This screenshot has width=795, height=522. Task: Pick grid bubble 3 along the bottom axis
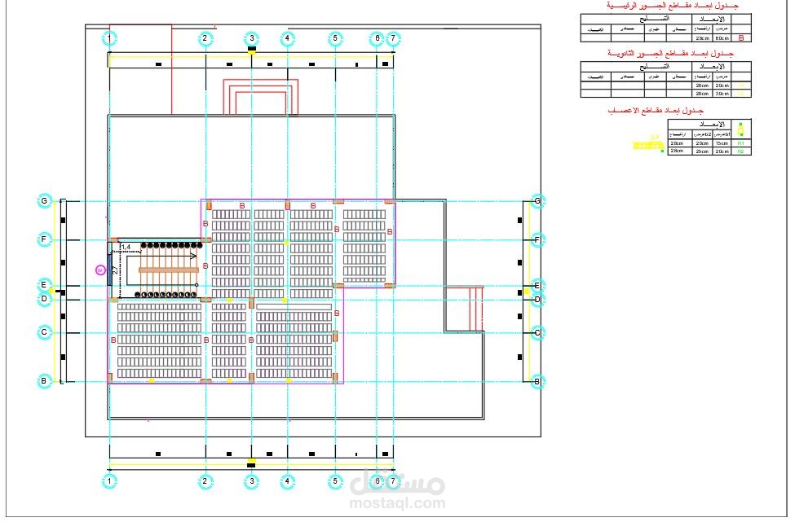[x=251, y=481]
